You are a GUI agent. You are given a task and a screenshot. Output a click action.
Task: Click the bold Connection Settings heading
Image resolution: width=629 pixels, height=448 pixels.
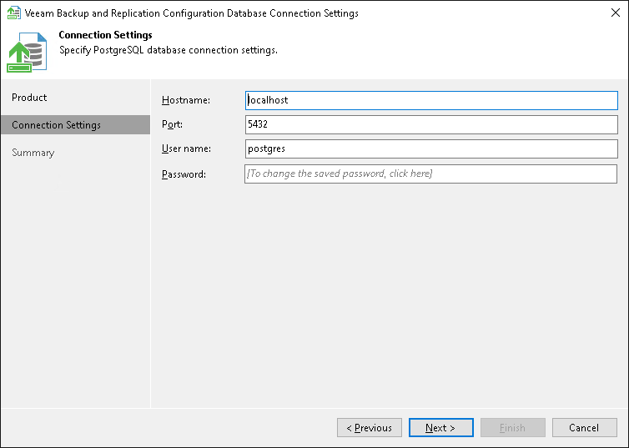pos(105,35)
